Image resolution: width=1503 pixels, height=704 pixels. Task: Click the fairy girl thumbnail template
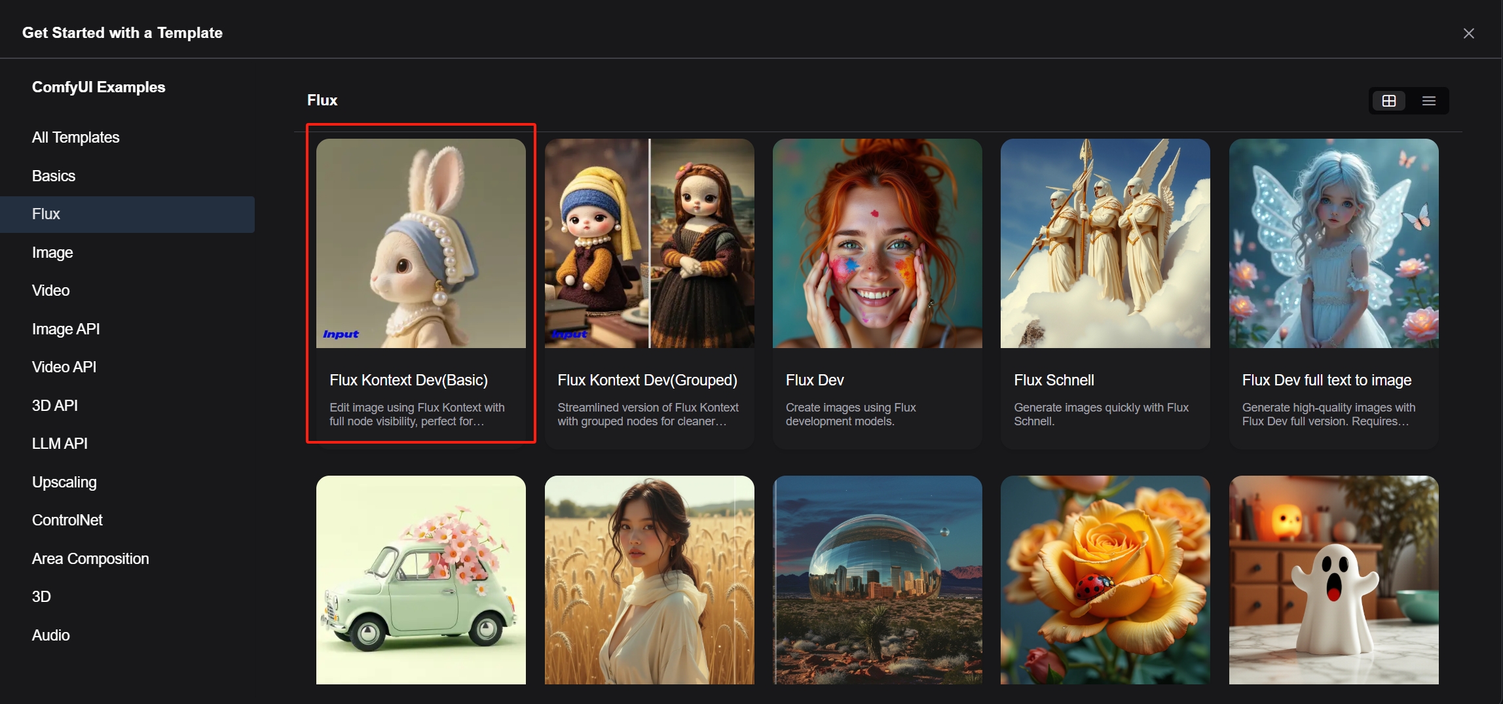pyautogui.click(x=1334, y=243)
